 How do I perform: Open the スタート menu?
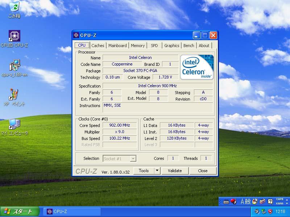pyautogui.click(x=20, y=212)
